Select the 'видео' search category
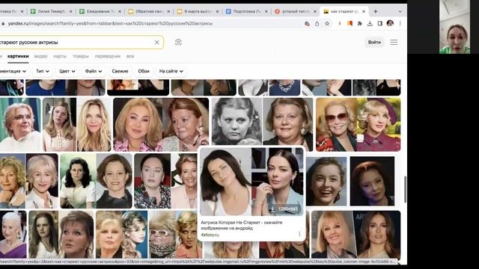Image resolution: width=479 pixels, height=269 pixels. coord(40,56)
